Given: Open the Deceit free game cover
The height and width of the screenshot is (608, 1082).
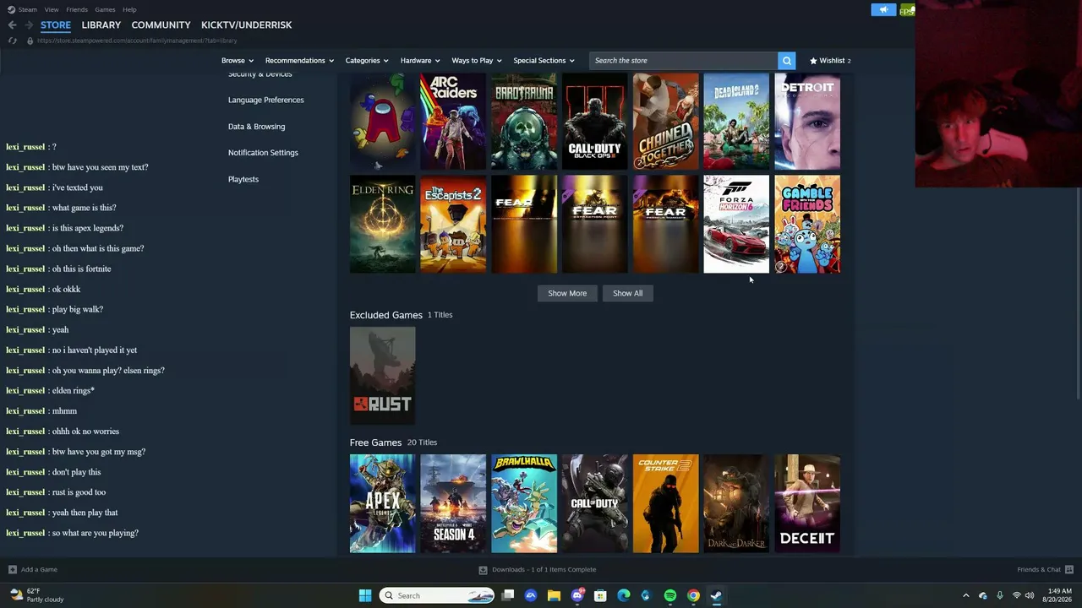Looking at the screenshot, I should pos(807,503).
